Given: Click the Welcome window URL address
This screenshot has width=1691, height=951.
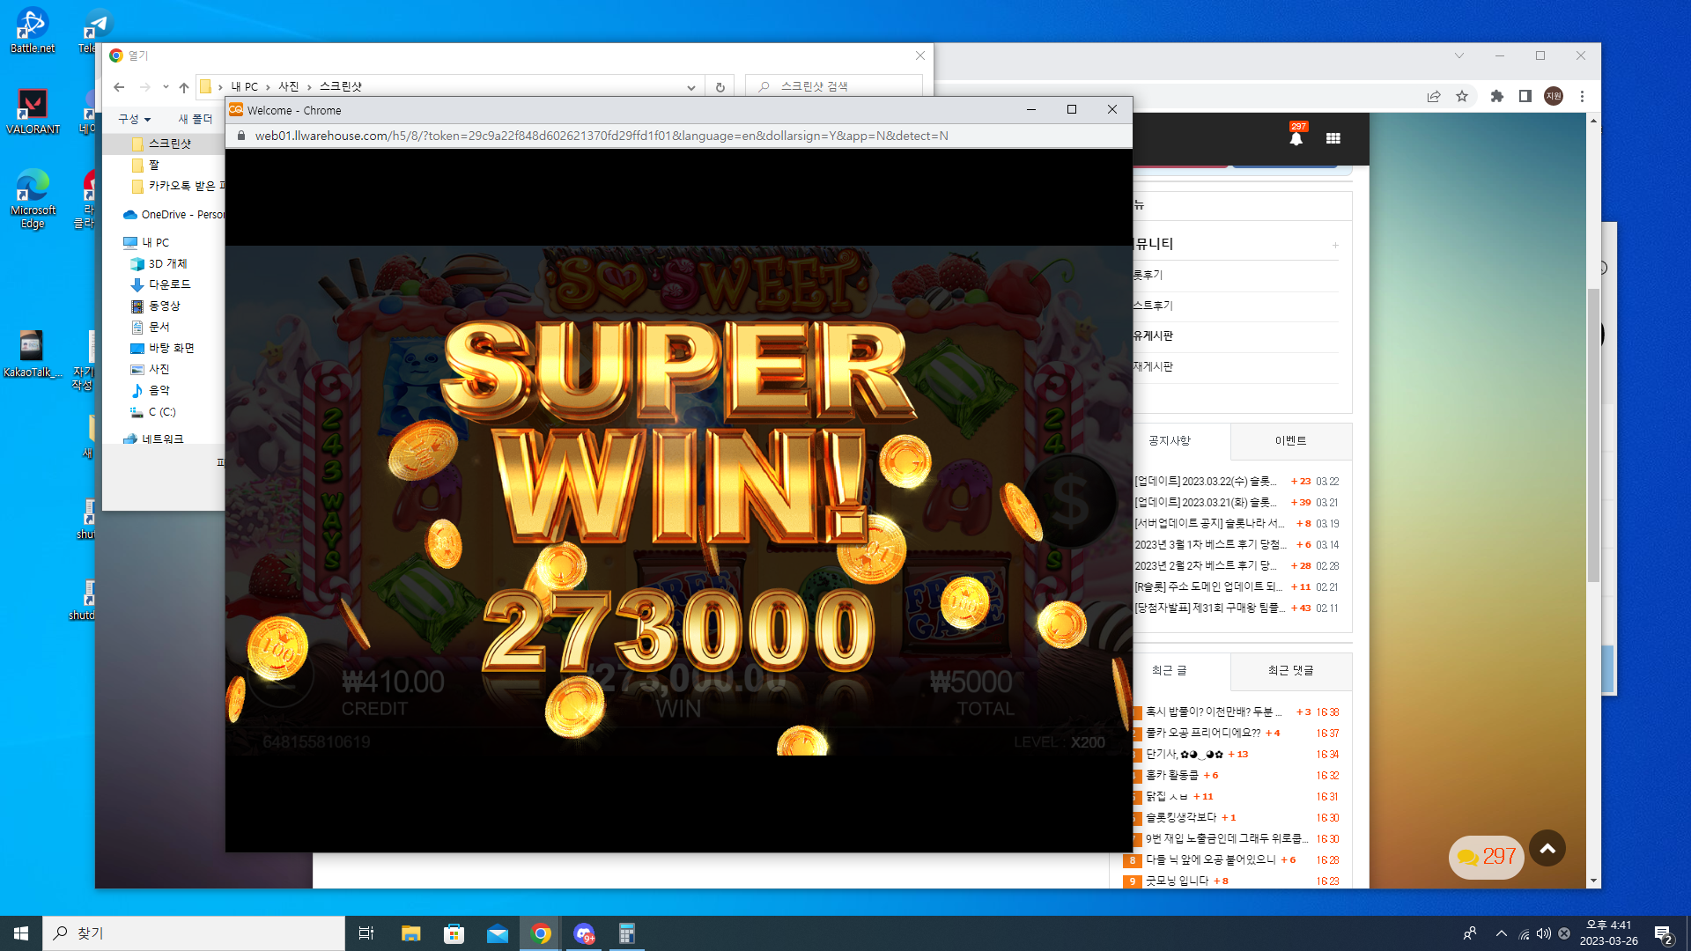Looking at the screenshot, I should (x=602, y=136).
